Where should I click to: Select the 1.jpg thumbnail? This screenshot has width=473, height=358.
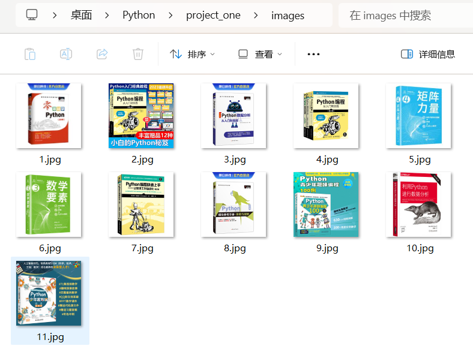click(49, 116)
